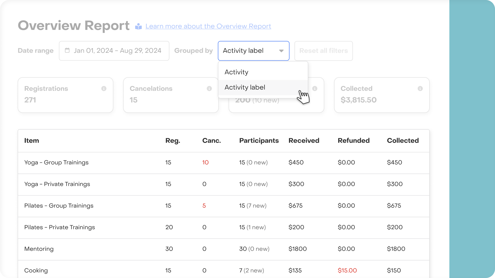Click the calendar icon in date range field
This screenshot has width=495, height=278.
(67, 50)
